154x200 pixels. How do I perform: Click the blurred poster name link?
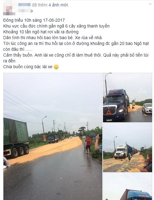24,5
